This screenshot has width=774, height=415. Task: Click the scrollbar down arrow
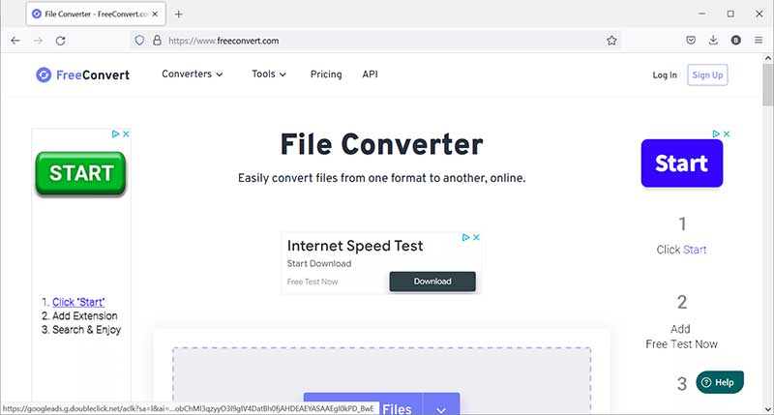pyautogui.click(x=767, y=409)
